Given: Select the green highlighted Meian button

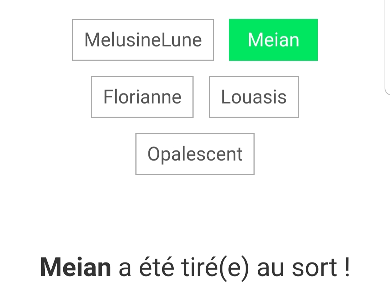Looking at the screenshot, I should (x=273, y=40).
